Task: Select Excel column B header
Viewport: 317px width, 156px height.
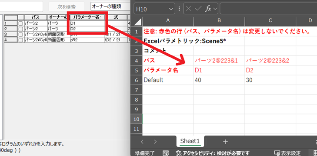Action: [219, 20]
